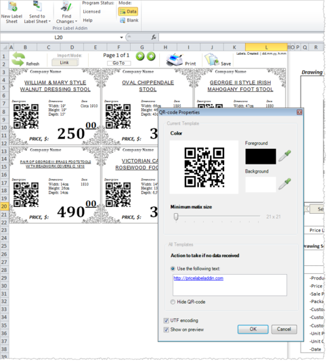Click the 490 price value

click(x=71, y=212)
